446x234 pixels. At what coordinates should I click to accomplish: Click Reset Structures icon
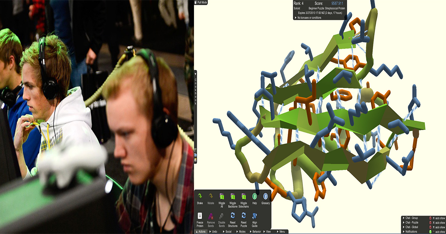click(x=233, y=216)
